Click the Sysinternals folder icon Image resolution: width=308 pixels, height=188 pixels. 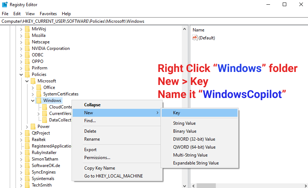pyautogui.click(x=27, y=178)
